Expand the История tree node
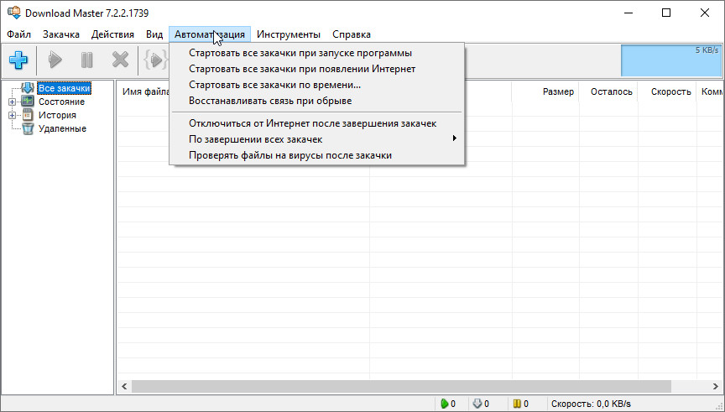 coord(12,115)
